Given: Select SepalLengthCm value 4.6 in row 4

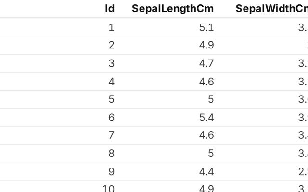Looking at the screenshot, I should coord(206,82).
